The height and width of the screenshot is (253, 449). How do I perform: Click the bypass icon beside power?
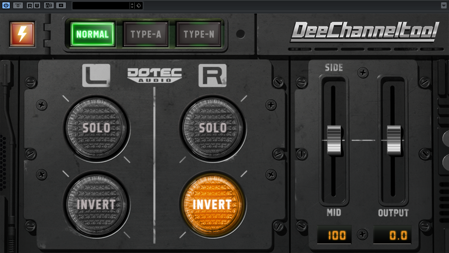pyautogui.click(x=18, y=5)
